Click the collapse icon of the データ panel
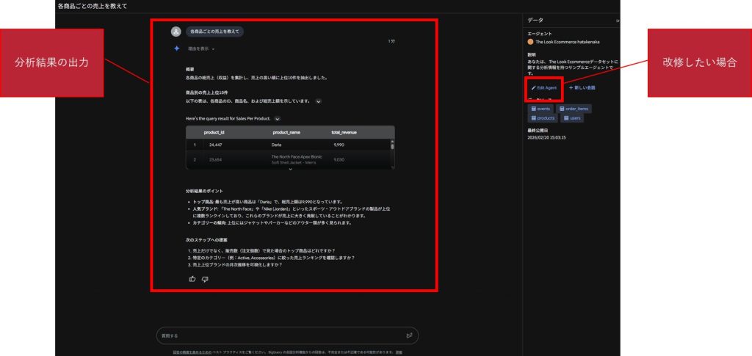The height and width of the screenshot is (356, 752). [618, 21]
